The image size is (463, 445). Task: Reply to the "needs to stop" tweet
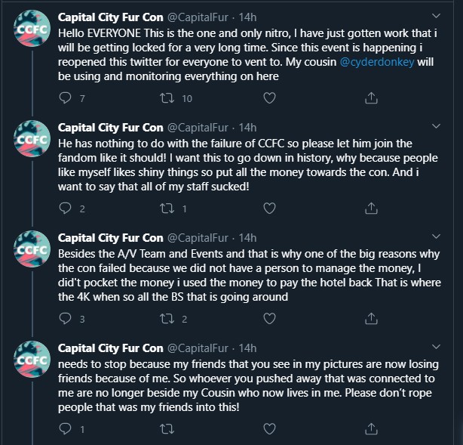(x=64, y=429)
